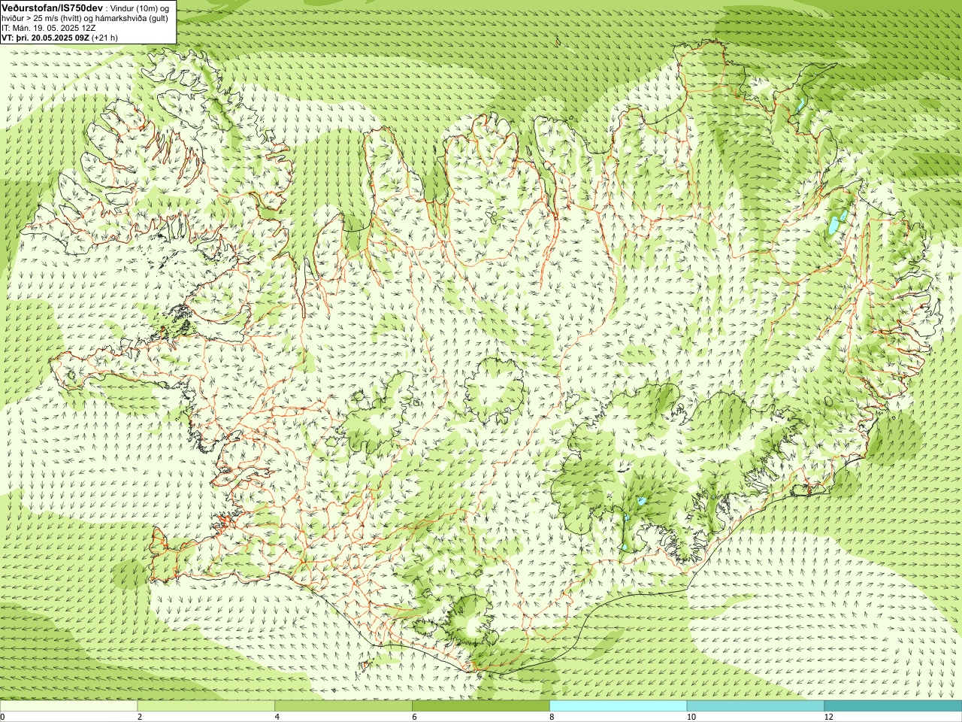Viewport: 962px width, 722px height.
Task: Click the legend label '6'
Action: (x=414, y=717)
